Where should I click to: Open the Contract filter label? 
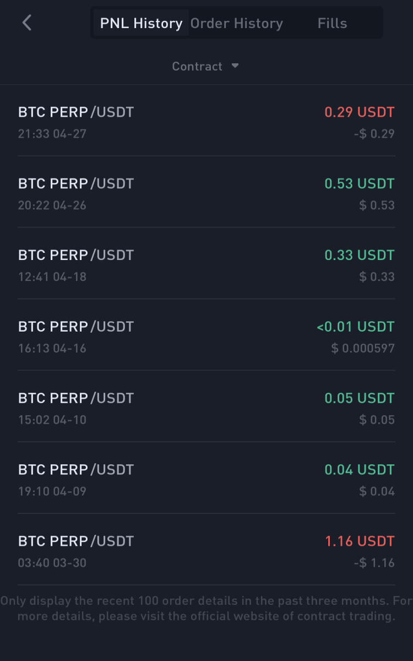(x=197, y=66)
